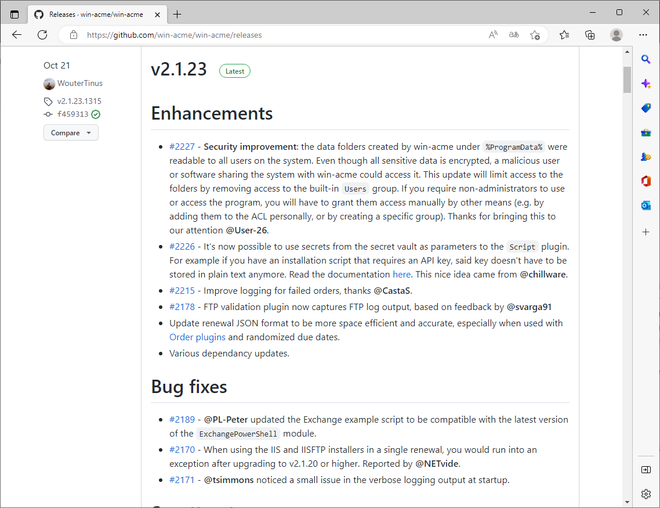This screenshot has width=660, height=508.
Task: Click the %ProgramData% code text
Action: point(514,147)
